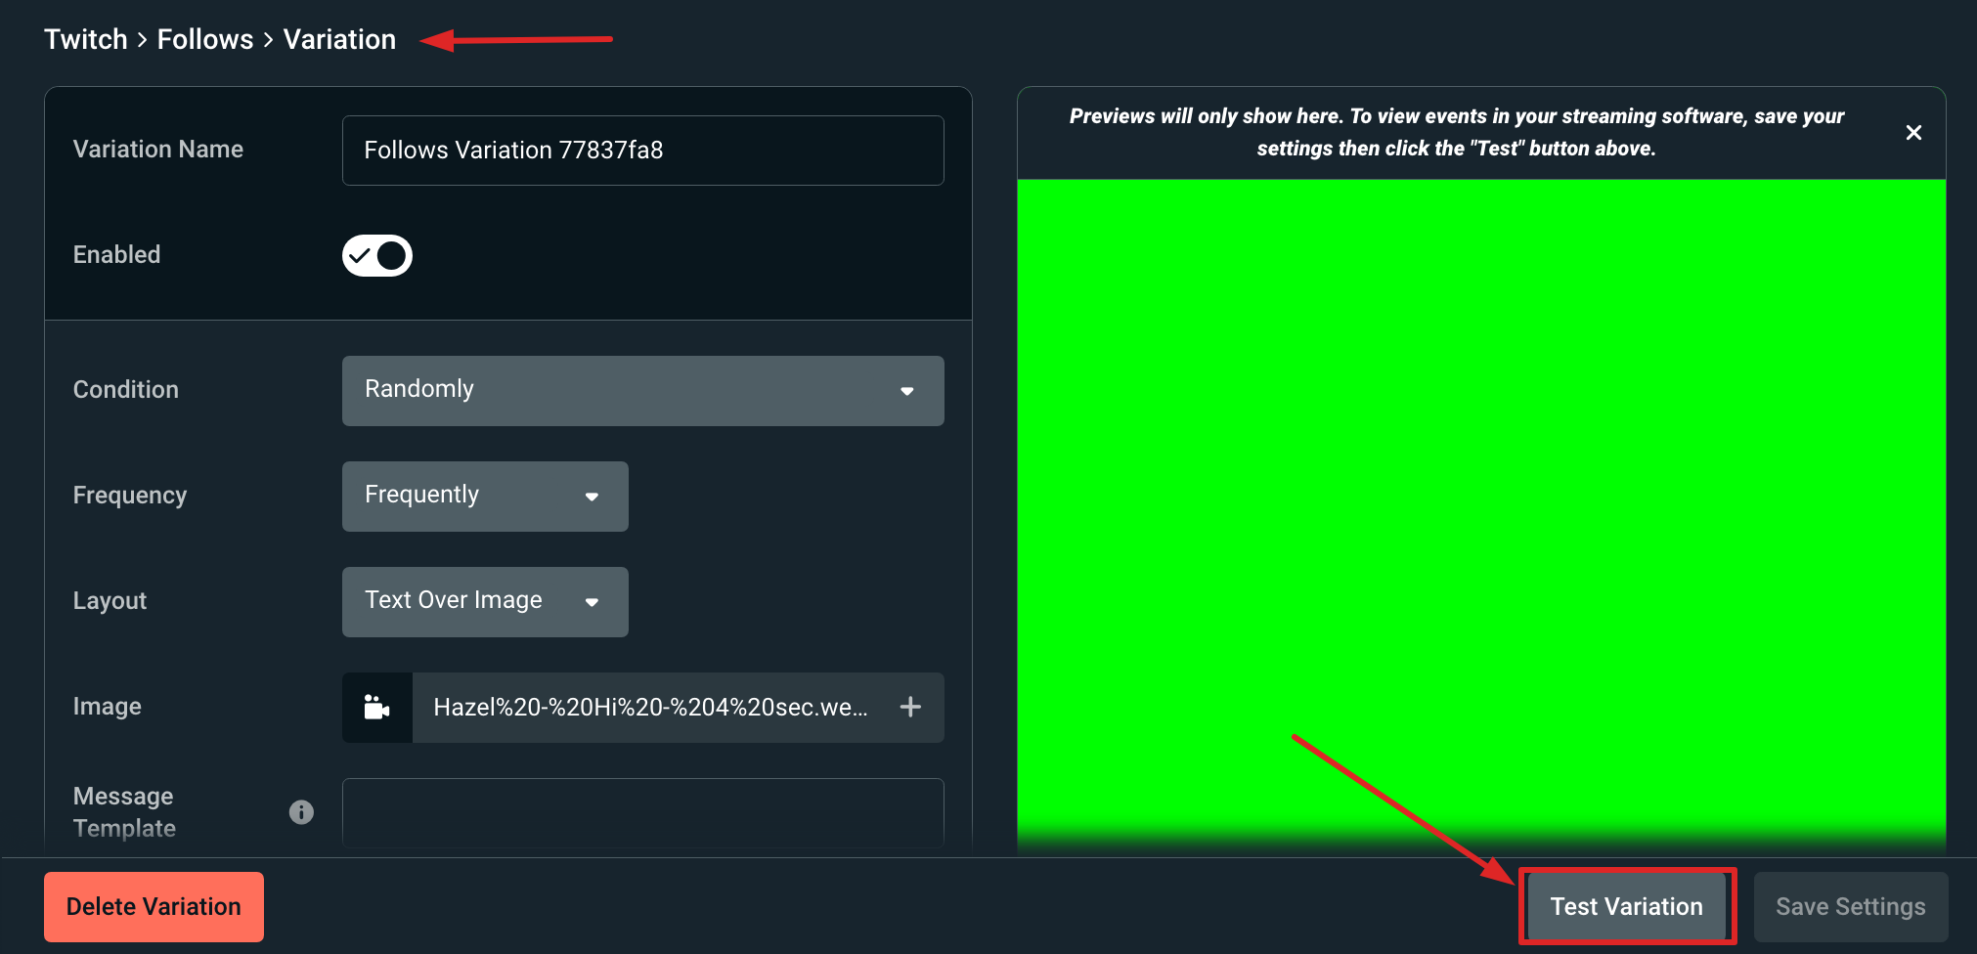Click the checkmark on the Enabled switch

point(361,255)
